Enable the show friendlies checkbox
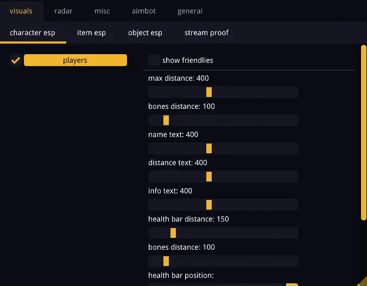Screen dimensions: 367x286 tap(154, 60)
